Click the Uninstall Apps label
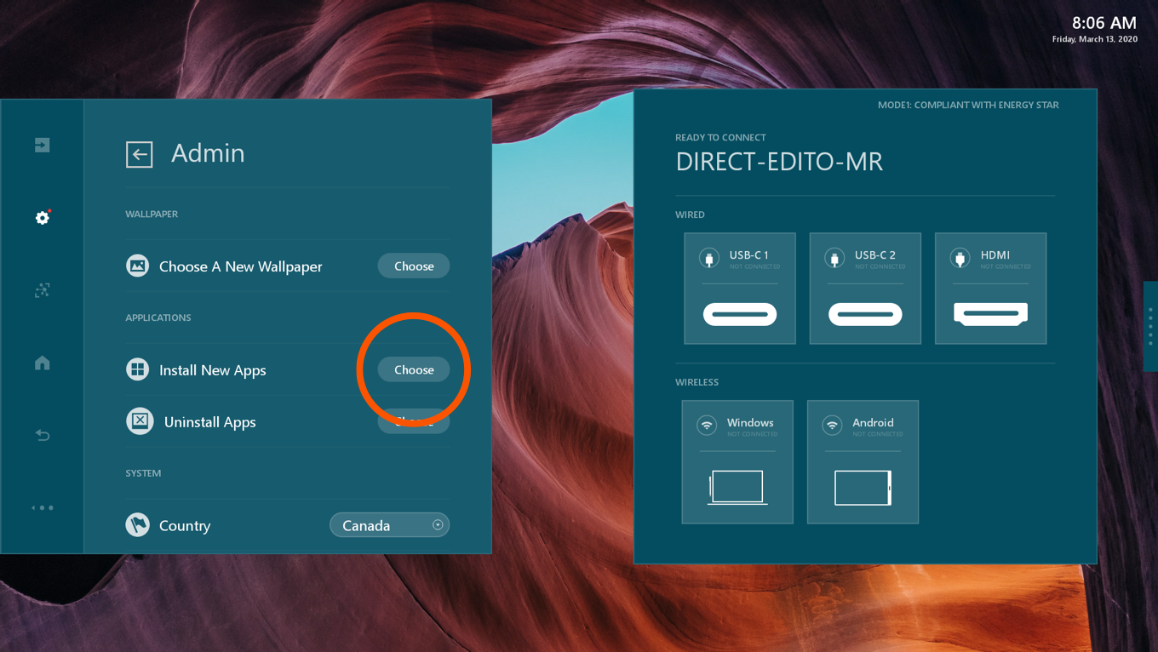1158x652 pixels. point(210,422)
